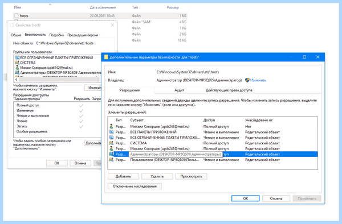Click scroll-left arrow in groups list scrollbar

point(16,80)
